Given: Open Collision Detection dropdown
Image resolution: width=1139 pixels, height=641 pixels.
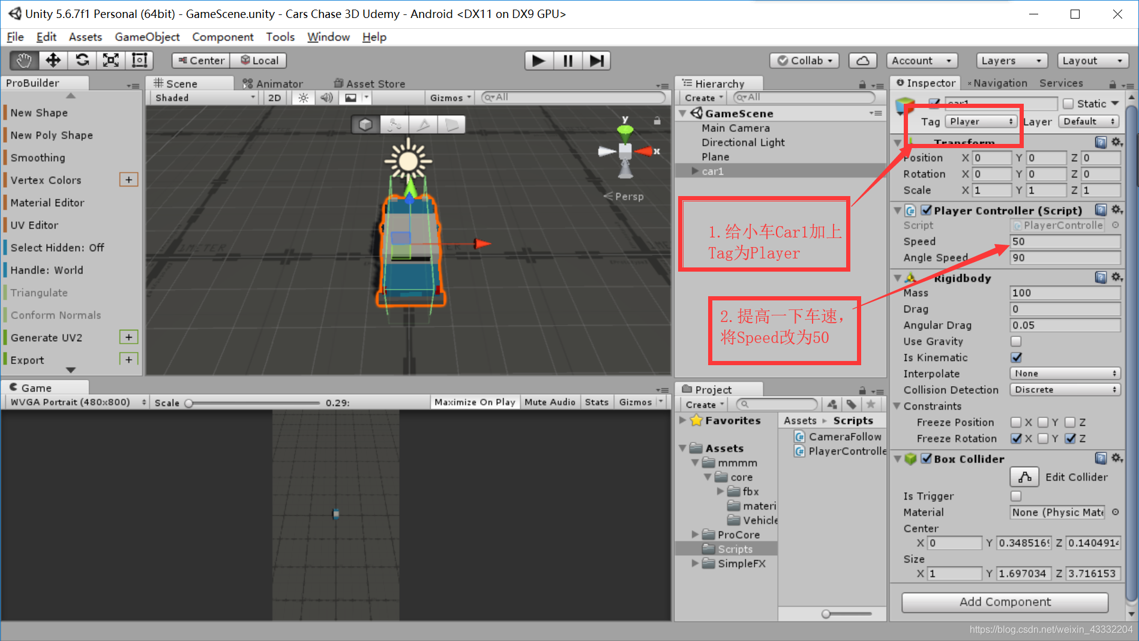Looking at the screenshot, I should click(x=1065, y=390).
